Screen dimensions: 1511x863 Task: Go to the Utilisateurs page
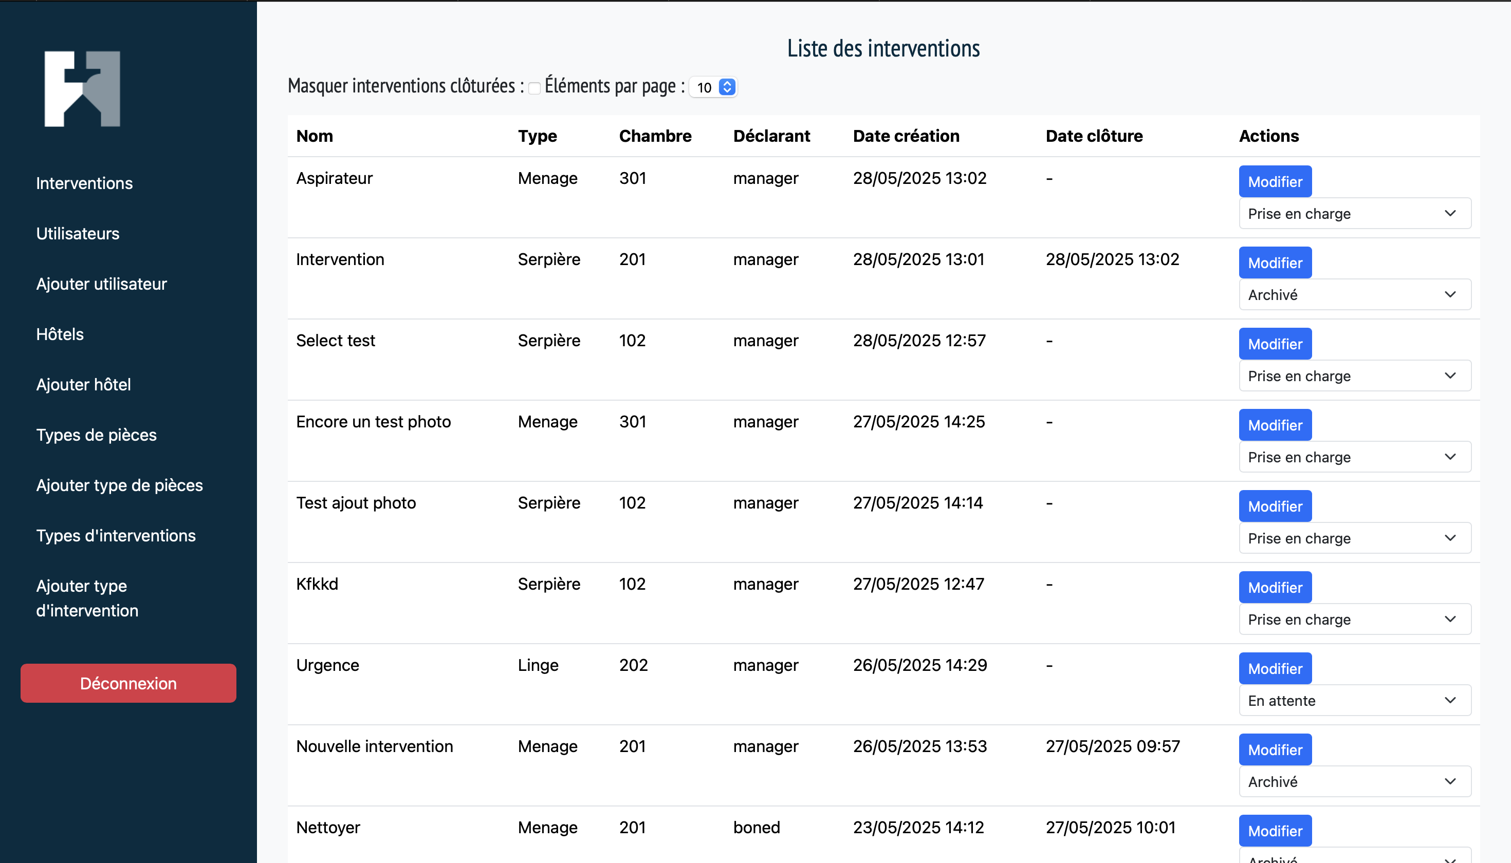(78, 234)
